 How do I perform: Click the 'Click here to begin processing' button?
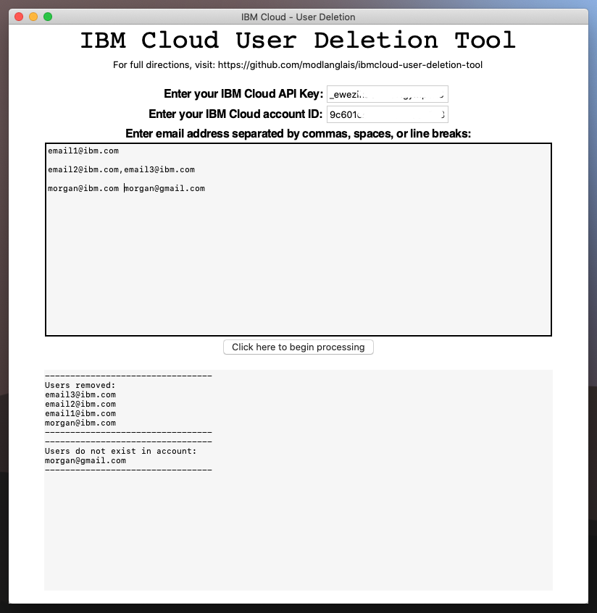[298, 347]
